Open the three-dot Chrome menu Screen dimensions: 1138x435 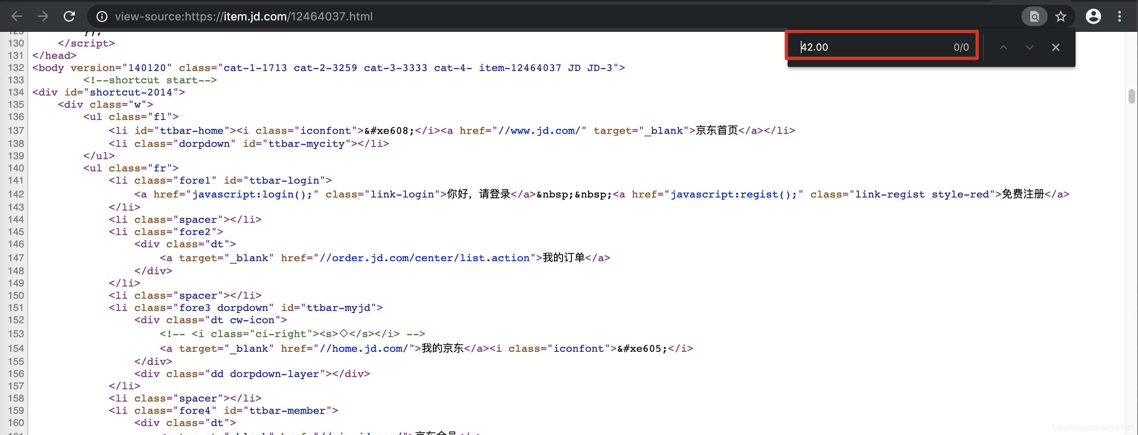point(1120,16)
